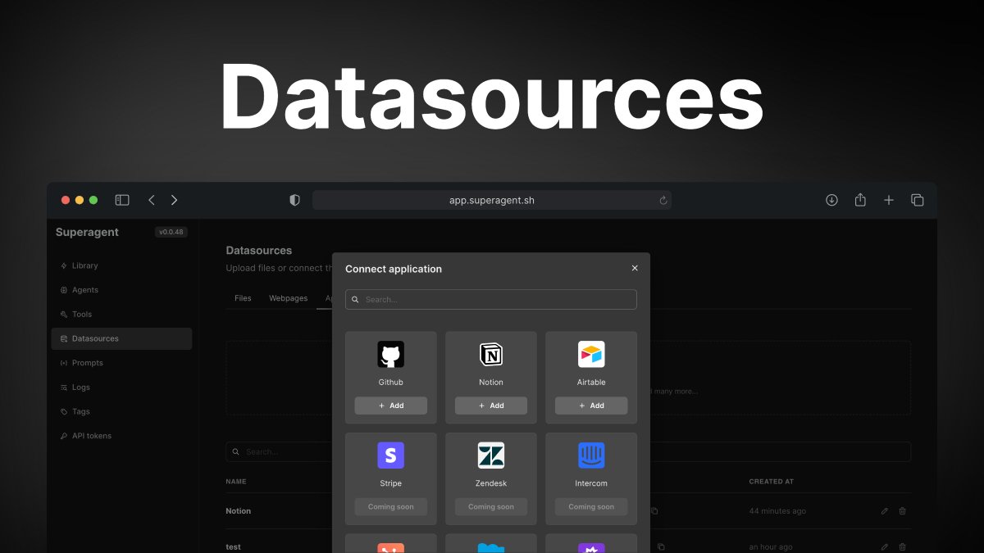Click the datasources table search field
The height and width of the screenshot is (553, 984).
[568, 451]
